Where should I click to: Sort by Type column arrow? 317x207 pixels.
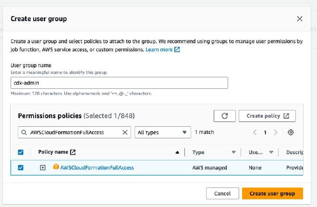[x=233, y=152]
